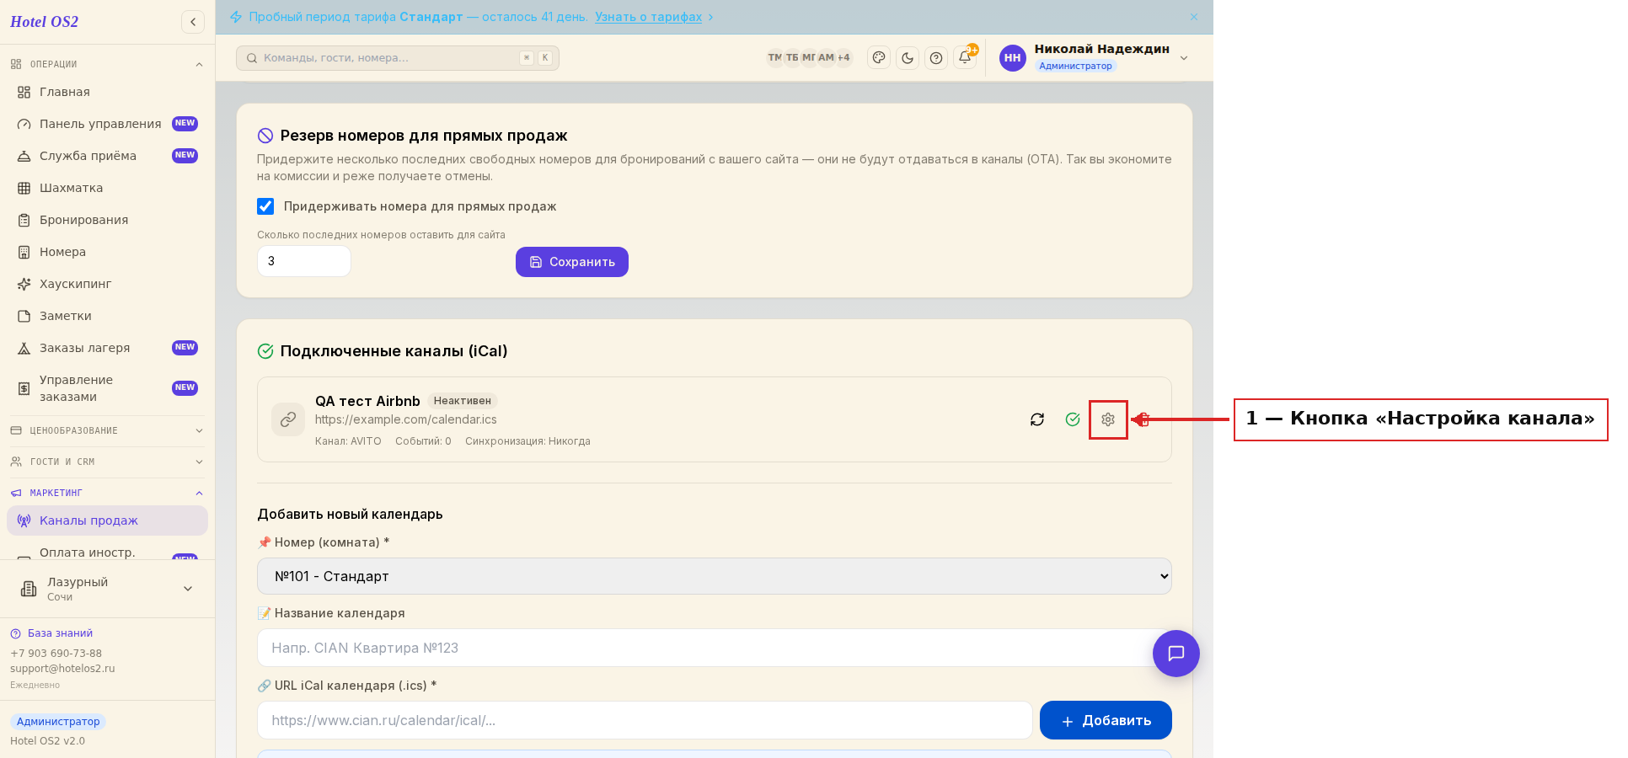The image size is (1628, 758).
Task: Open the theme palette icon
Action: point(879,58)
